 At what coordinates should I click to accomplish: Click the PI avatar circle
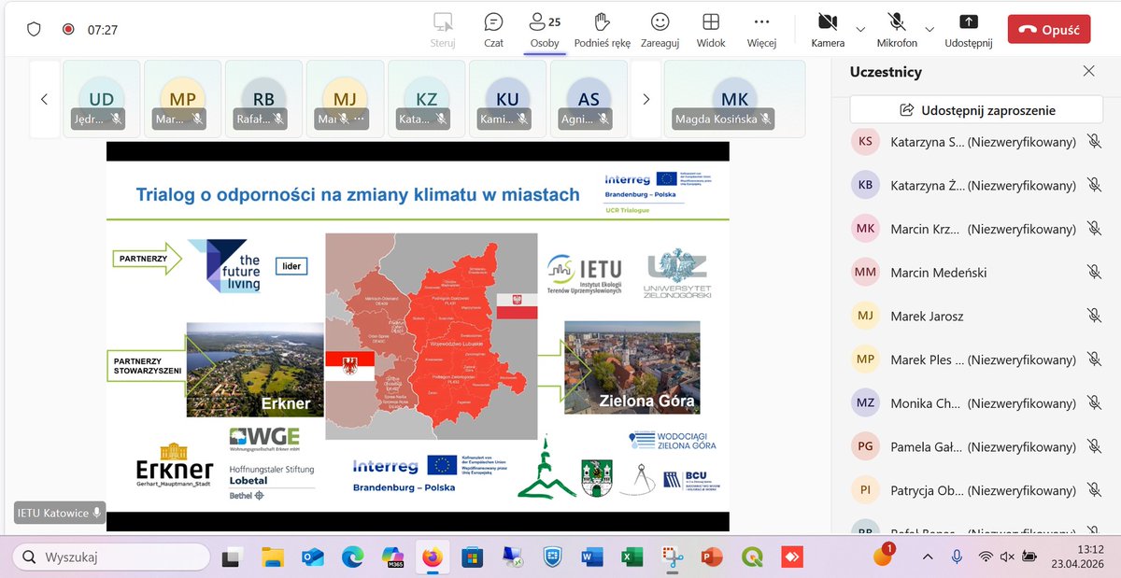(x=865, y=490)
